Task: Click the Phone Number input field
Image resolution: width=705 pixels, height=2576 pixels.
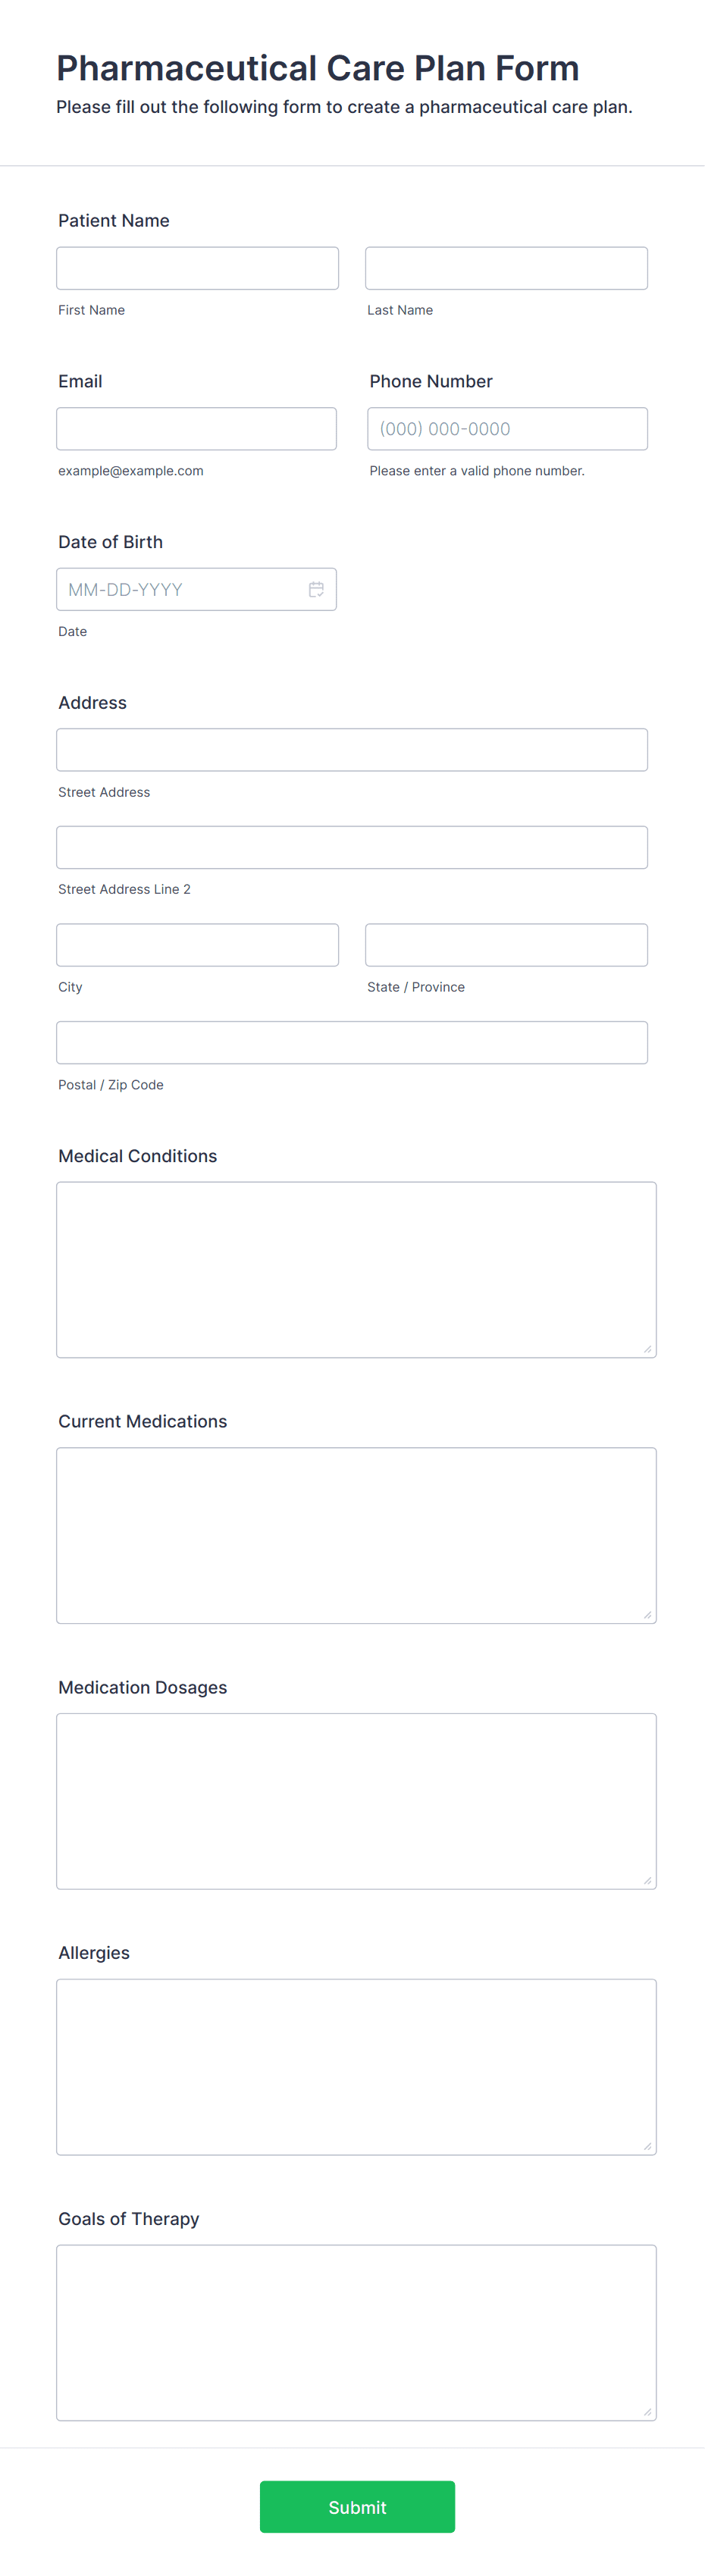Action: pyautogui.click(x=506, y=428)
